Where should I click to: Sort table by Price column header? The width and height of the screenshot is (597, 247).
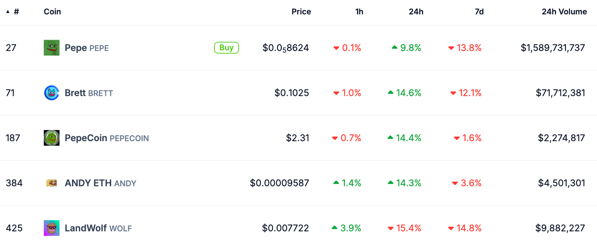(301, 12)
